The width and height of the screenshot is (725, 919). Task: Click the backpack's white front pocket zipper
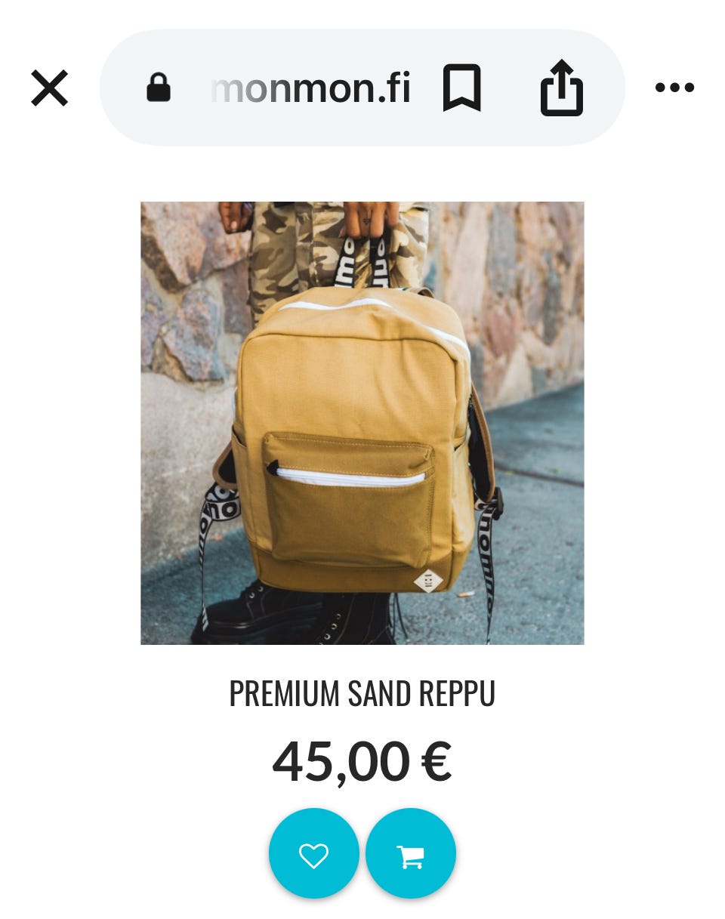347,476
